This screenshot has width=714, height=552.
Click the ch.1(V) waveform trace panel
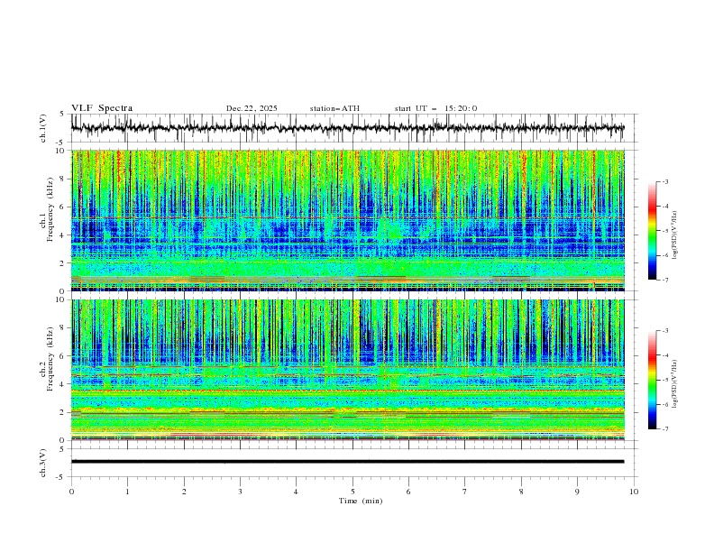click(354, 128)
